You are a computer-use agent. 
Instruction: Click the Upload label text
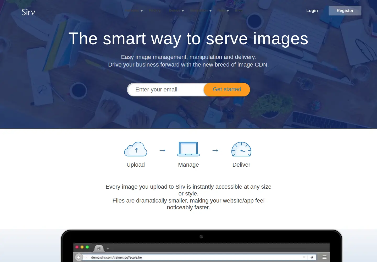click(x=136, y=165)
